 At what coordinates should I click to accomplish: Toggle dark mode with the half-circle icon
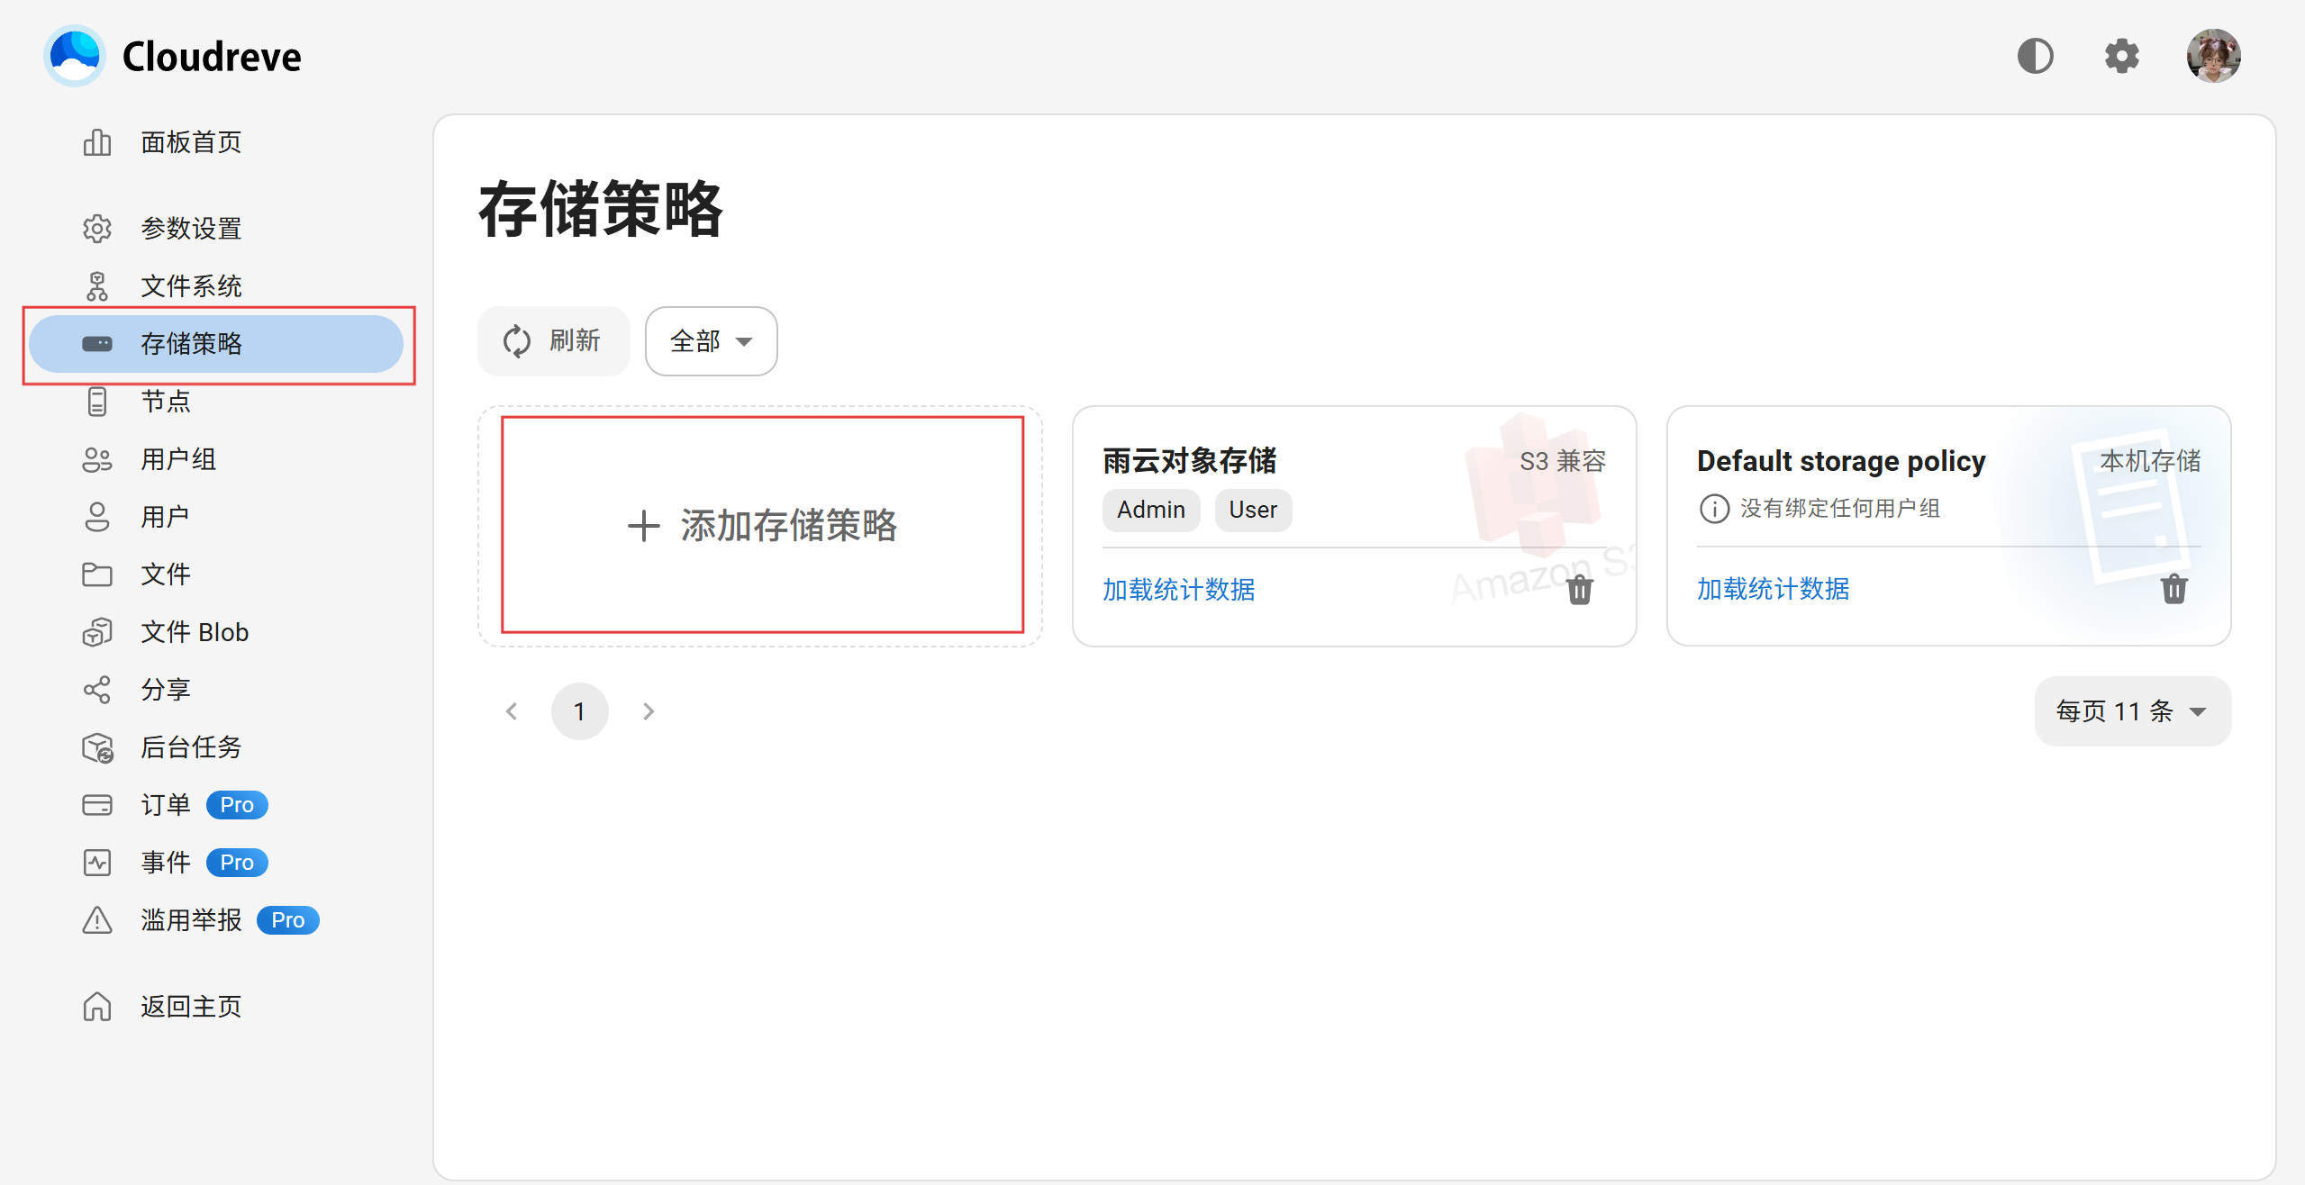pyautogui.click(x=2035, y=56)
